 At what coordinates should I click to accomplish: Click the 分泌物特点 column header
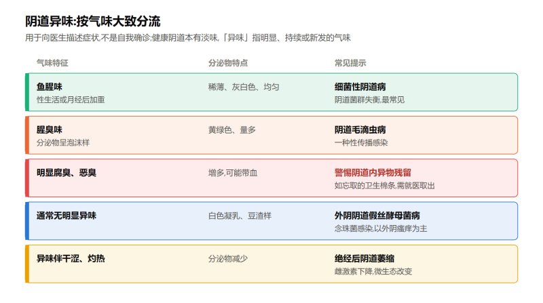[x=228, y=63]
